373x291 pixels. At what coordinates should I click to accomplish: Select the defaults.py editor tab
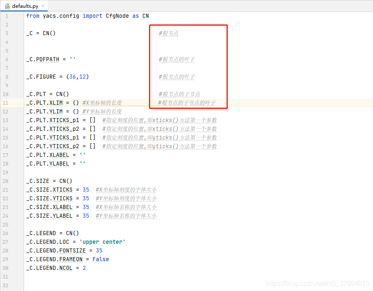tap(24, 6)
